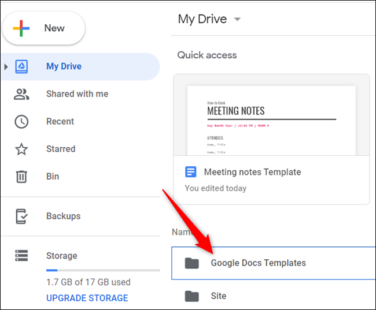
Task: Click the 1.7 GB of 17 GB used text
Action: 89,282
